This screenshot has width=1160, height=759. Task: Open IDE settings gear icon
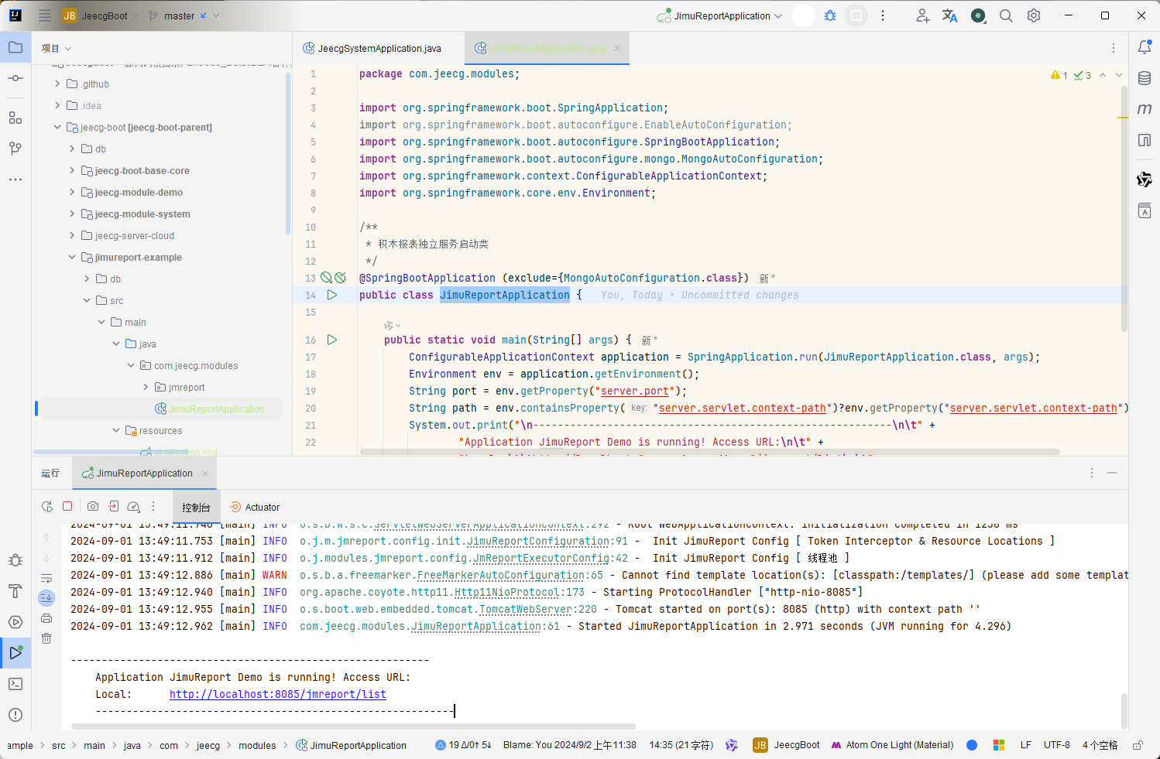(x=1034, y=15)
